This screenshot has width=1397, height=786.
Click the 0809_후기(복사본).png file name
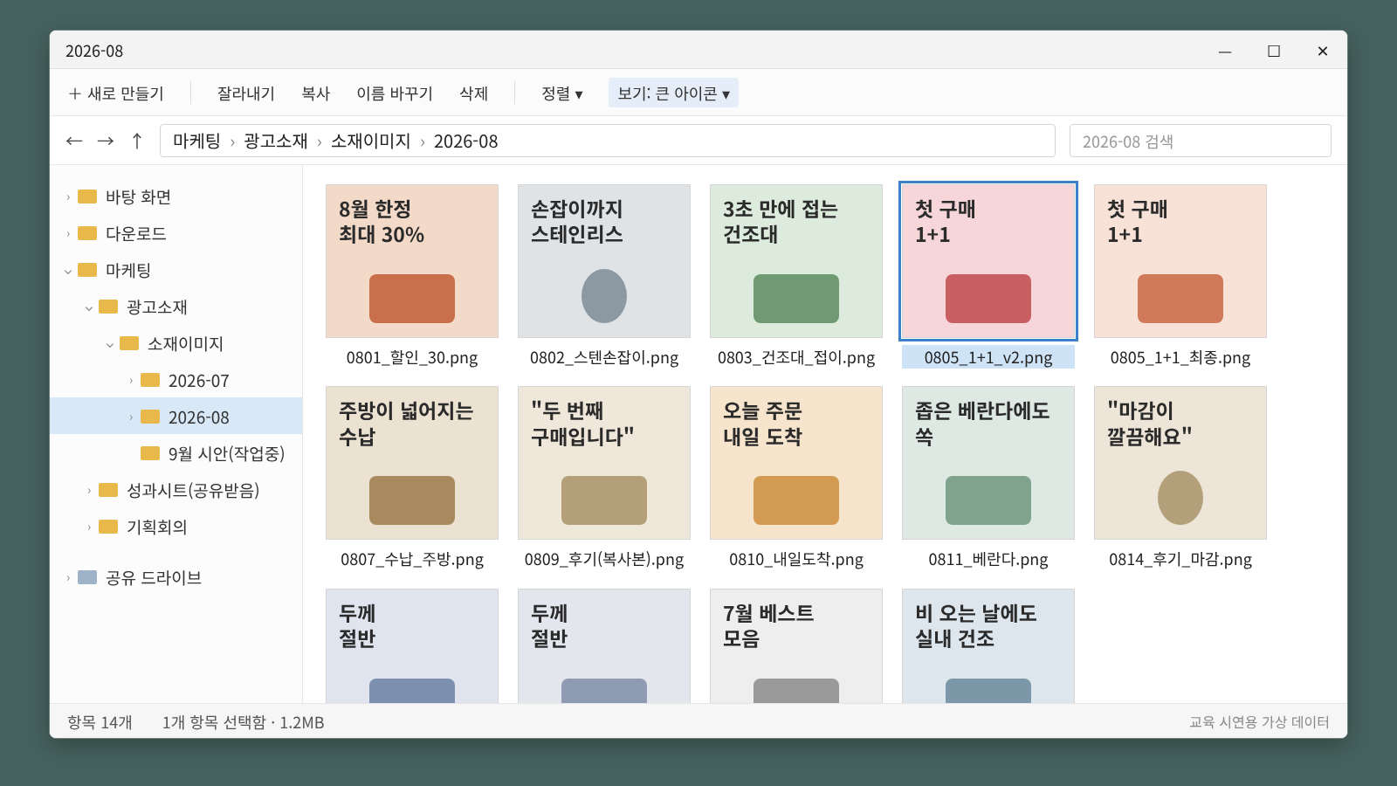pyautogui.click(x=604, y=559)
